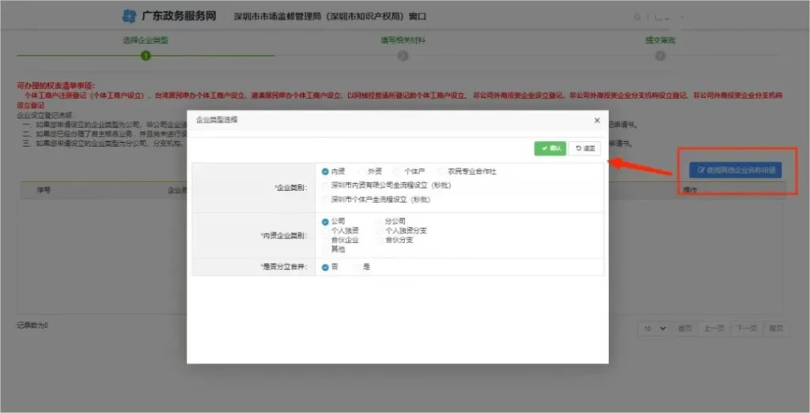This screenshot has height=413, width=810.
Task: Select the 外资 radio option
Action: click(x=362, y=171)
